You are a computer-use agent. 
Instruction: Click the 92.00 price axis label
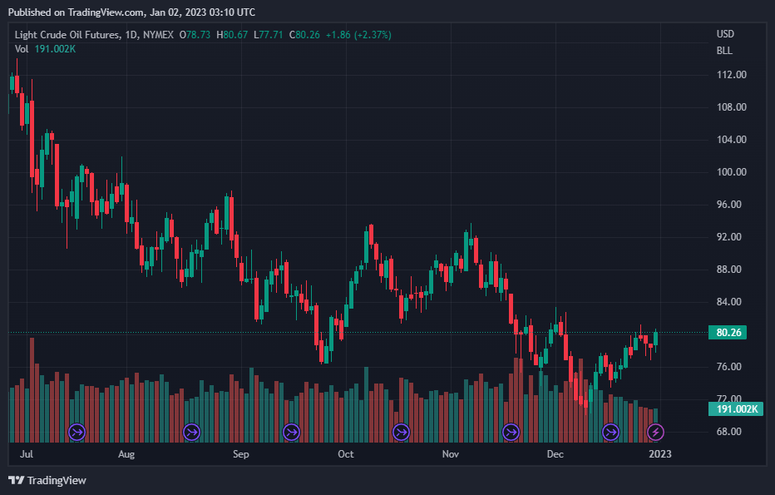pyautogui.click(x=729, y=237)
